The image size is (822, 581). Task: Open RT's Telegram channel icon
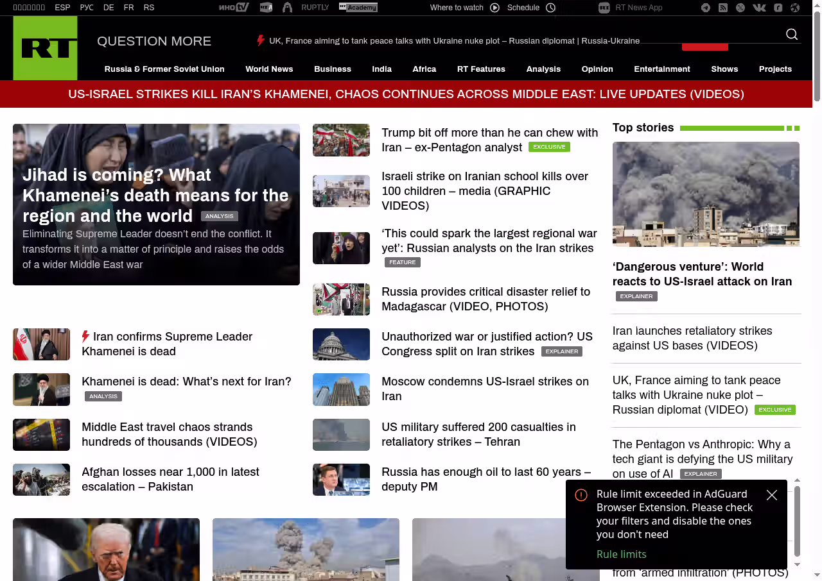[706, 8]
